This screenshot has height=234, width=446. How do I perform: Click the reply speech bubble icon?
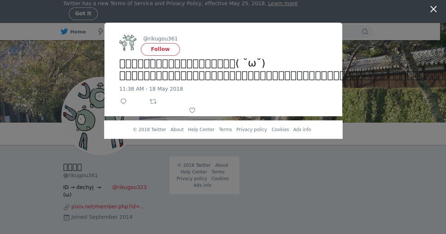[x=123, y=101]
